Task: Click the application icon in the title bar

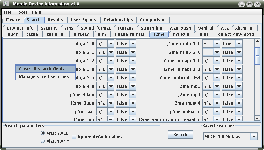Action: 5,4
